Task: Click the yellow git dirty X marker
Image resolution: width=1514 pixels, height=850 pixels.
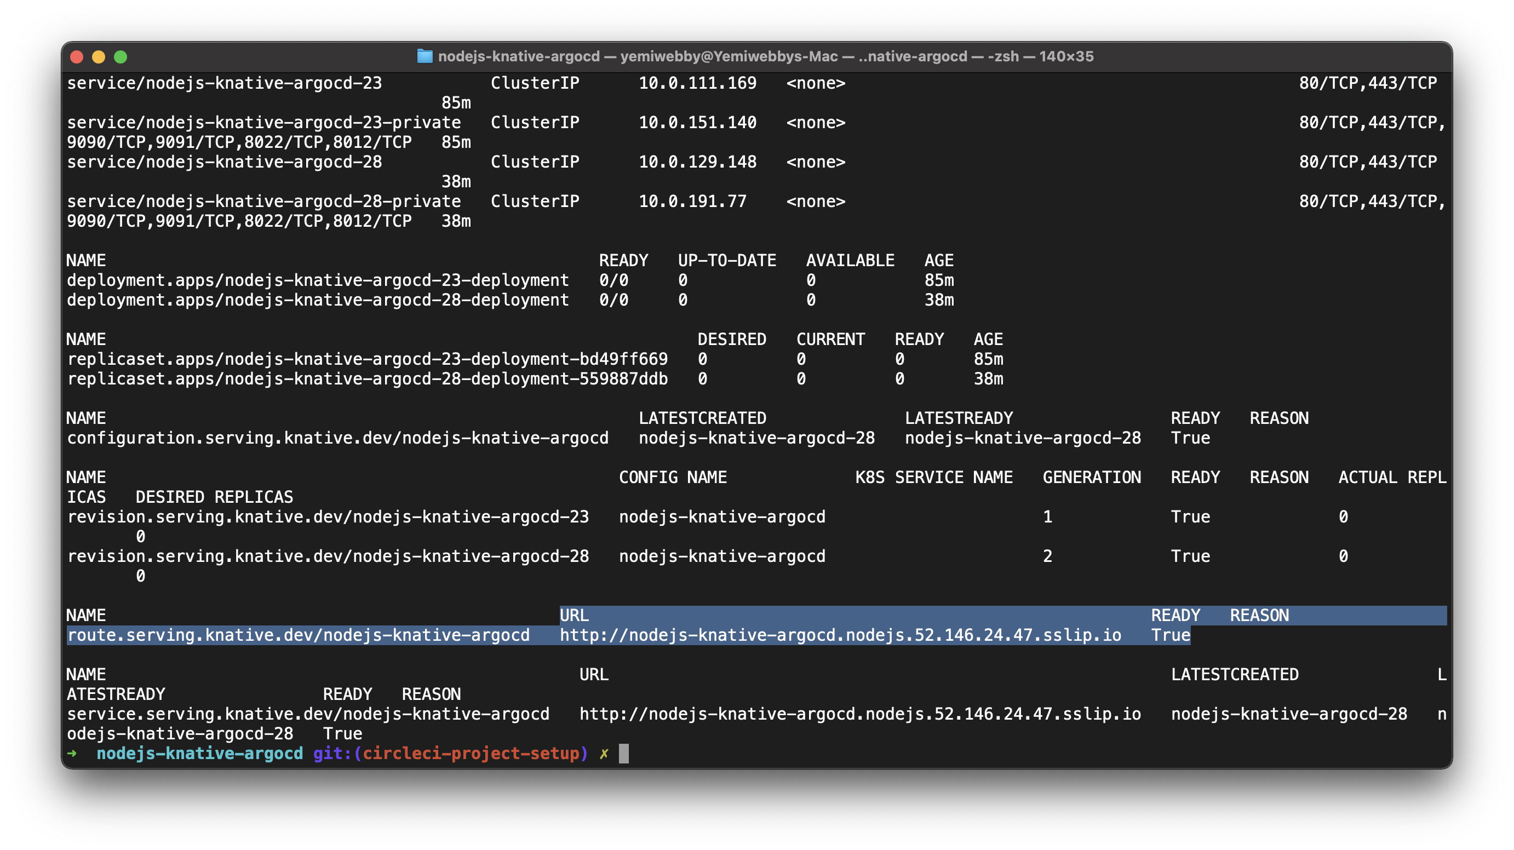Action: 604,754
